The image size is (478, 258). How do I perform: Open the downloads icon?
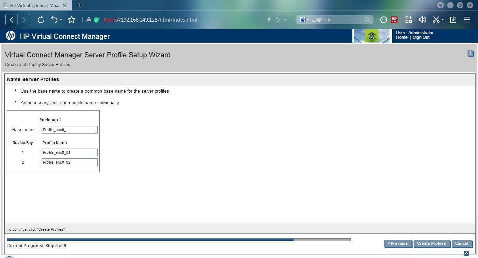point(453,20)
